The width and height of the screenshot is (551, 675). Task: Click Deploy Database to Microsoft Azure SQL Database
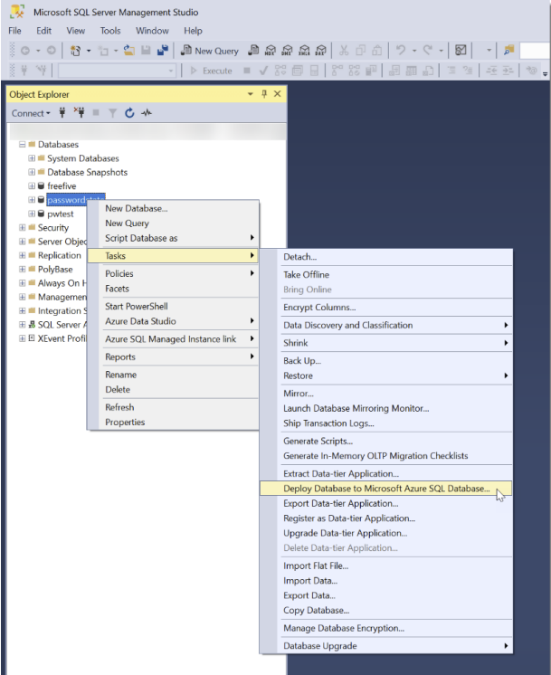tap(386, 489)
